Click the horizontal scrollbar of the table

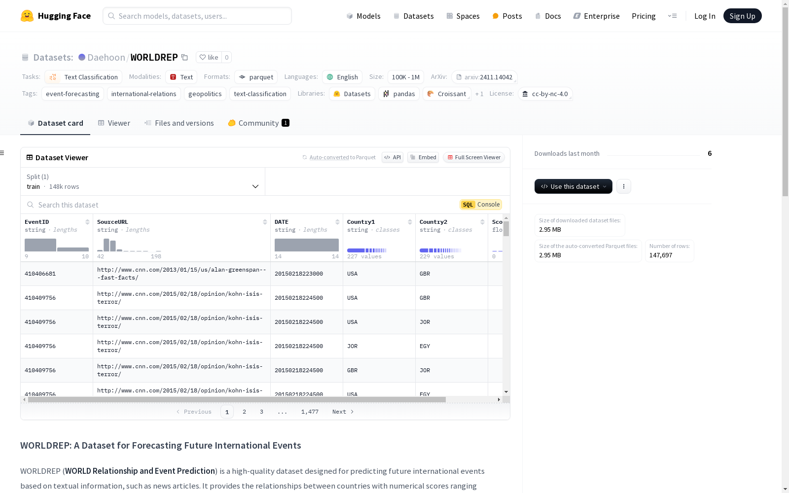(237, 399)
